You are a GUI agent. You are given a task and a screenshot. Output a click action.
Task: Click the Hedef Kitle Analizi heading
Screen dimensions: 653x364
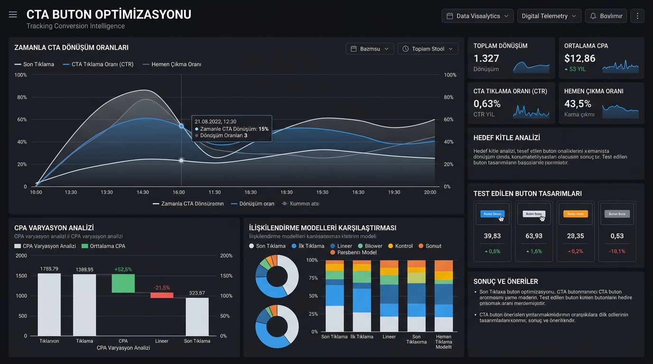point(507,138)
